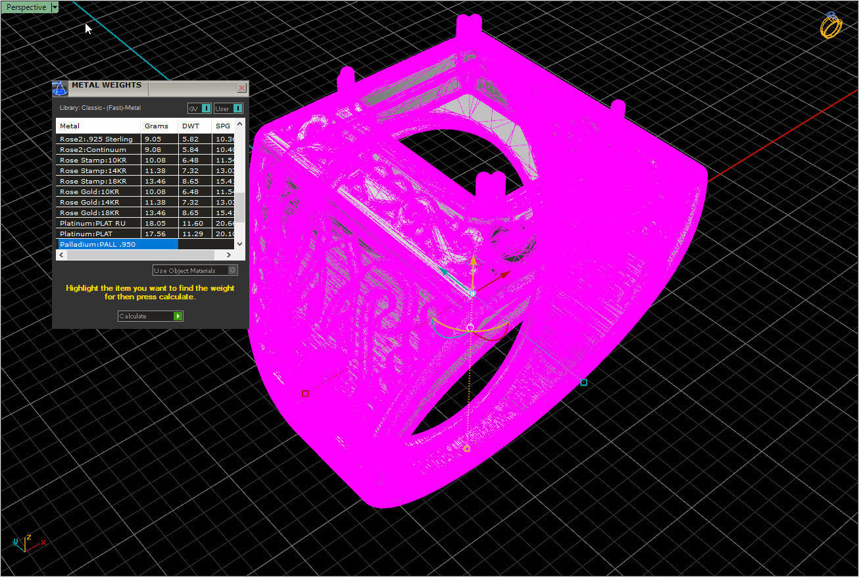Viewport: 859px width, 577px height.
Task: Click the horizontal scrollbar thumb
Action: (140, 255)
